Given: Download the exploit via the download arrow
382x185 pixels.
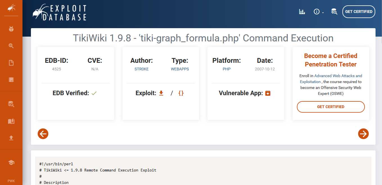Looking at the screenshot, I should pyautogui.click(x=161, y=93).
